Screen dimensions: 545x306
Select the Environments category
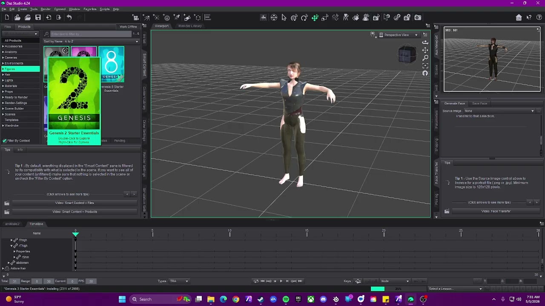click(x=20, y=63)
